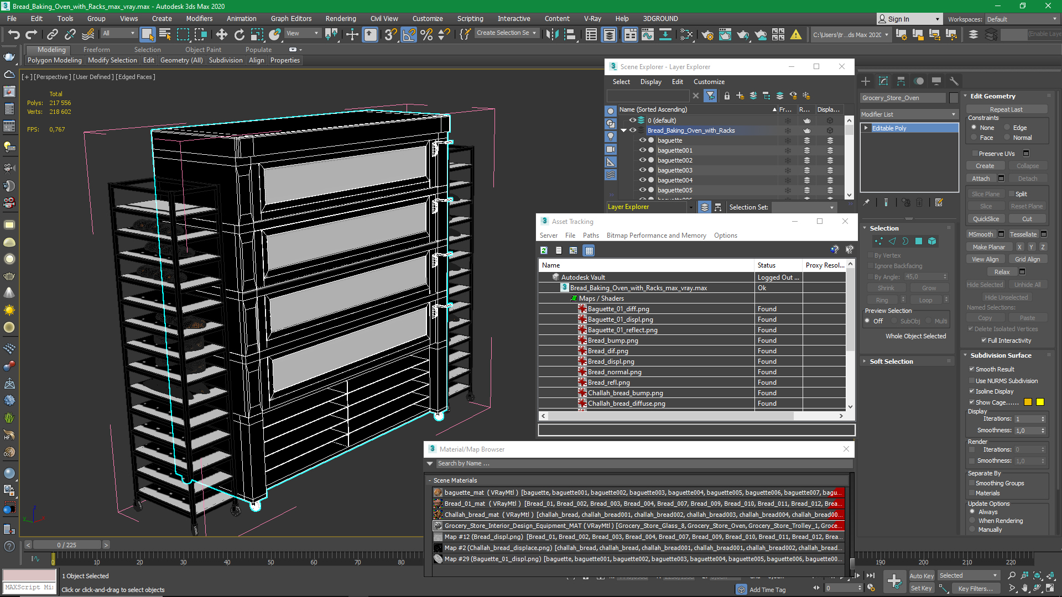
Task: Click the lock icon in Scene Explorer toolbar
Action: tap(727, 96)
